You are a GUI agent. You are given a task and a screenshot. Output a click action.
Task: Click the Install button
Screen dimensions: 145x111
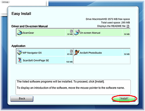124,99
